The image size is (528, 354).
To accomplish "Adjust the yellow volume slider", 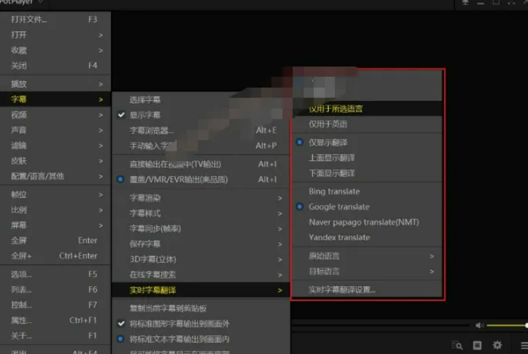I will pos(507,325).
